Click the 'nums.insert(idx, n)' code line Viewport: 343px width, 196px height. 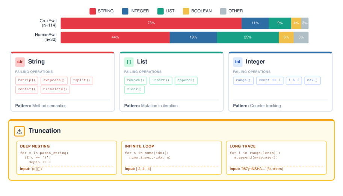pyautogui.click(x=150, y=158)
